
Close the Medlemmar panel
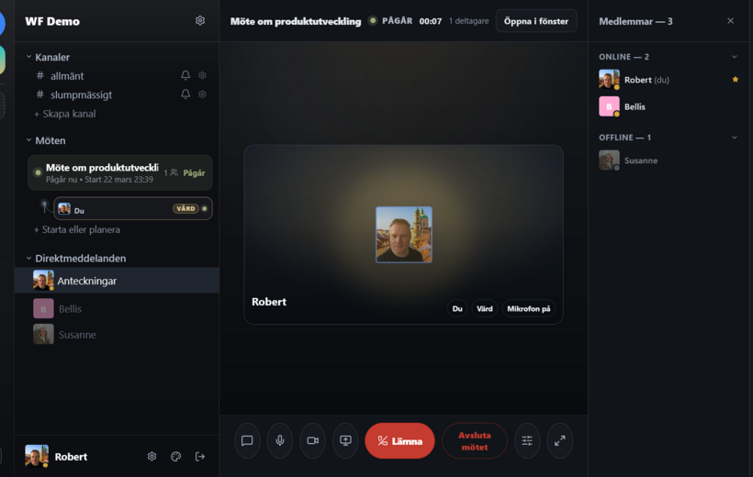[730, 21]
